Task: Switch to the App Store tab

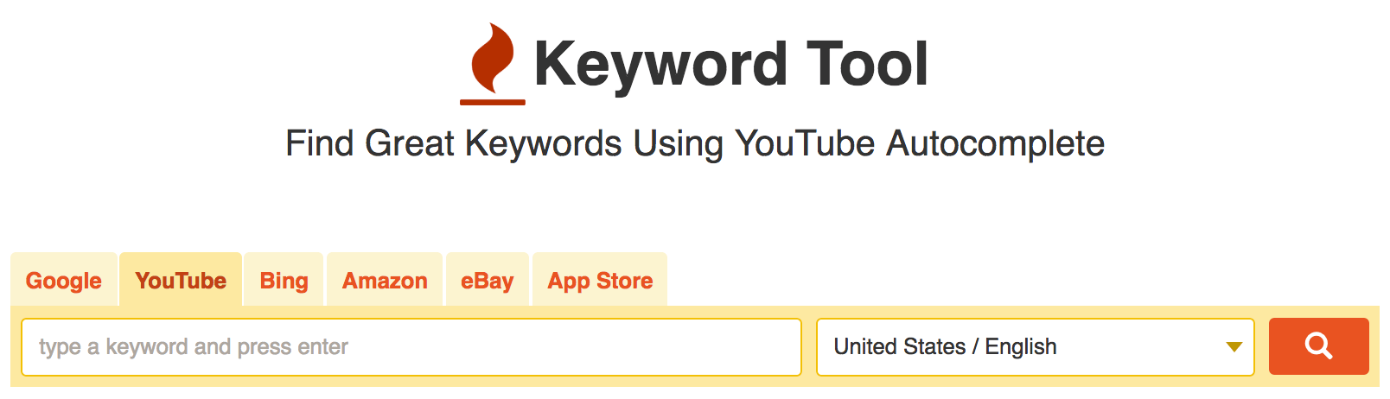Action: [600, 280]
